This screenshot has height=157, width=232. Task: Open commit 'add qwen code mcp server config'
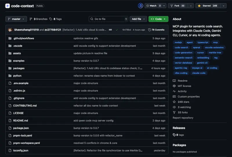pos(93,121)
